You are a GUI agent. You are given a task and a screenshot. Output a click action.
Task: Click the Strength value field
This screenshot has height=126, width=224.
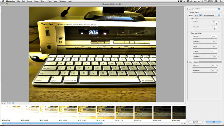pos(214,27)
